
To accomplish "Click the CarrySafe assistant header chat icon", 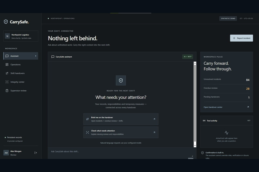I will coord(53,57).
